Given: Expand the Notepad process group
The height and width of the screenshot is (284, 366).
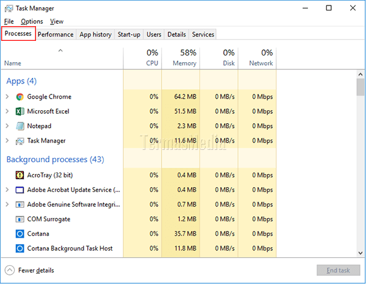Looking at the screenshot, I should pos(7,126).
